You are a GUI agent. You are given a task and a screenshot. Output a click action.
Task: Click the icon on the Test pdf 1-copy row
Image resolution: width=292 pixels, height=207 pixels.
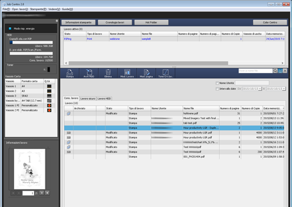click(69, 147)
